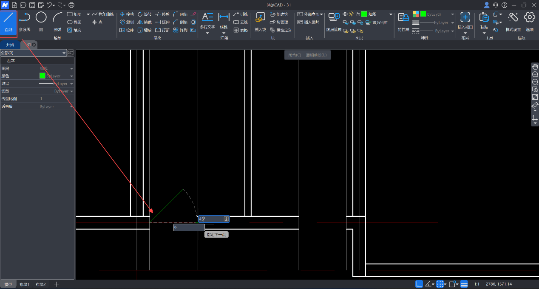Image resolution: width=539 pixels, height=289 pixels.
Task: Click the 闭合(C) command option
Action: pyautogui.click(x=295, y=55)
